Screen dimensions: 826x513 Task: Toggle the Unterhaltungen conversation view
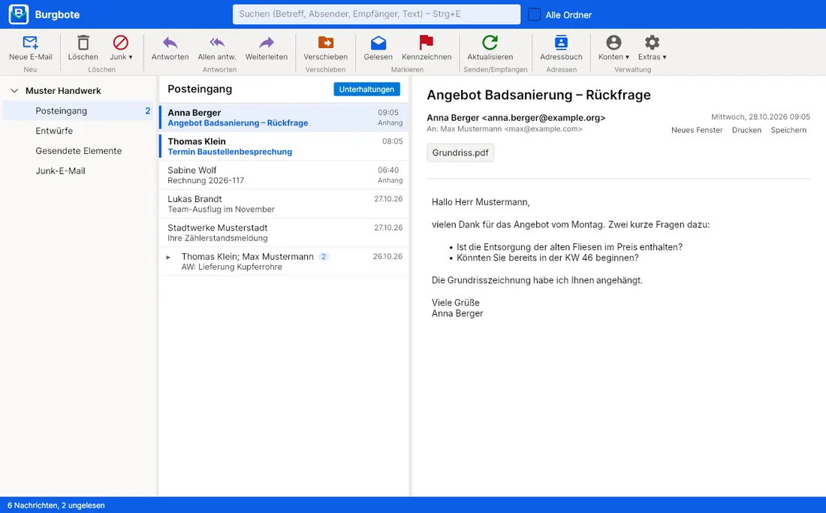point(366,89)
